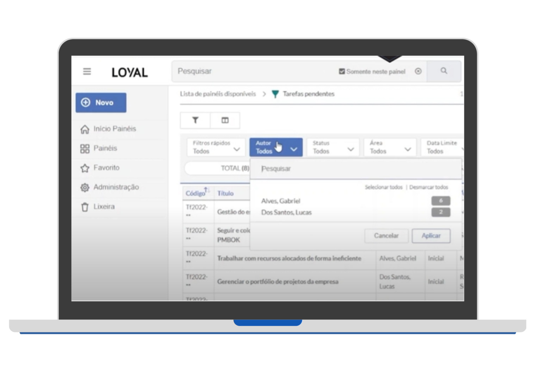
Task: Open the hamburger navigation menu
Action: 87,71
